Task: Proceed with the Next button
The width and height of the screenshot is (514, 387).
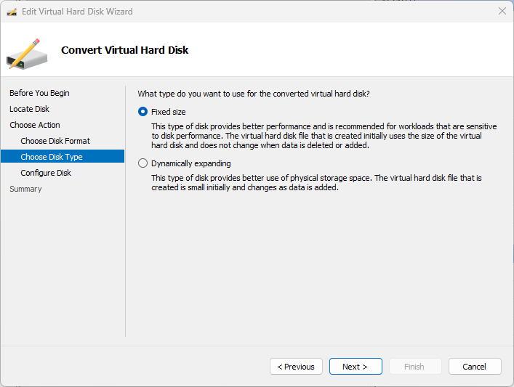Action: 355,367
